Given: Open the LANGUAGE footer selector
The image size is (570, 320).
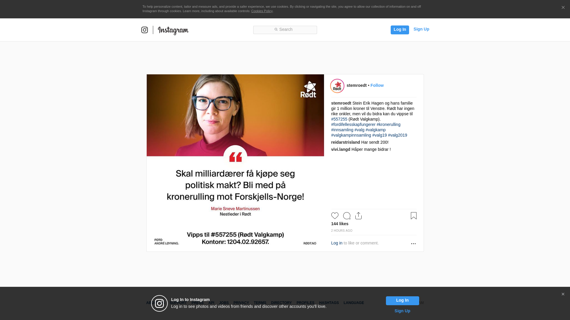Looking at the screenshot, I should click(x=354, y=303).
